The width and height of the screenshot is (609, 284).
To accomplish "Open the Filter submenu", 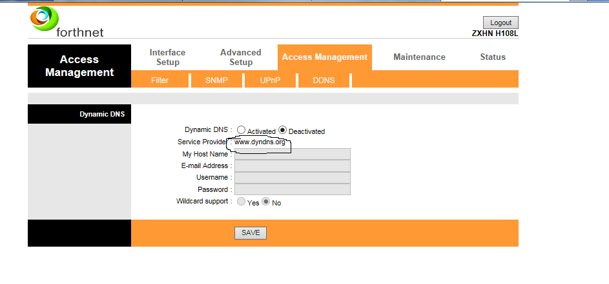I will click(x=160, y=80).
